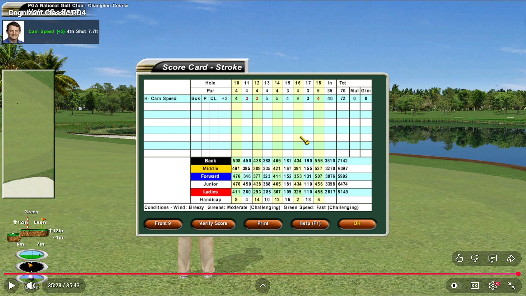526x296 pixels.
Task: Play the paused video
Action: (x=12, y=285)
